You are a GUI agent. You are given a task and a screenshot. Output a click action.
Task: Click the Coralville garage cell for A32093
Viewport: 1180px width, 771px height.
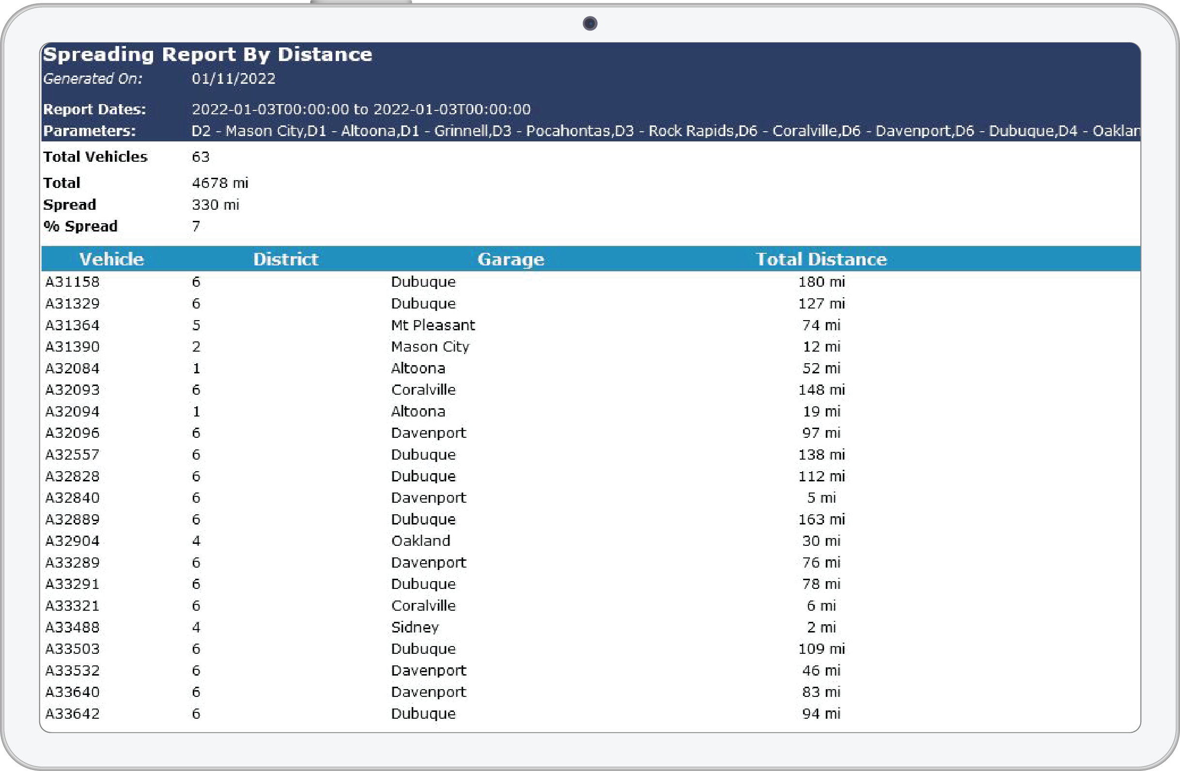(x=423, y=390)
